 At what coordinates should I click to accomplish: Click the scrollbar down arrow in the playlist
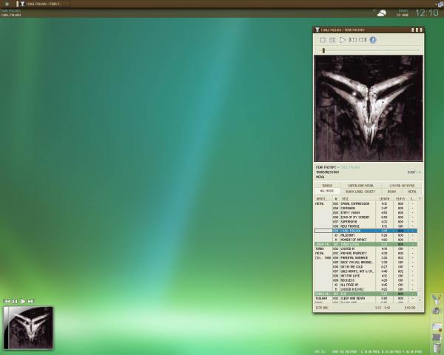coord(420,300)
